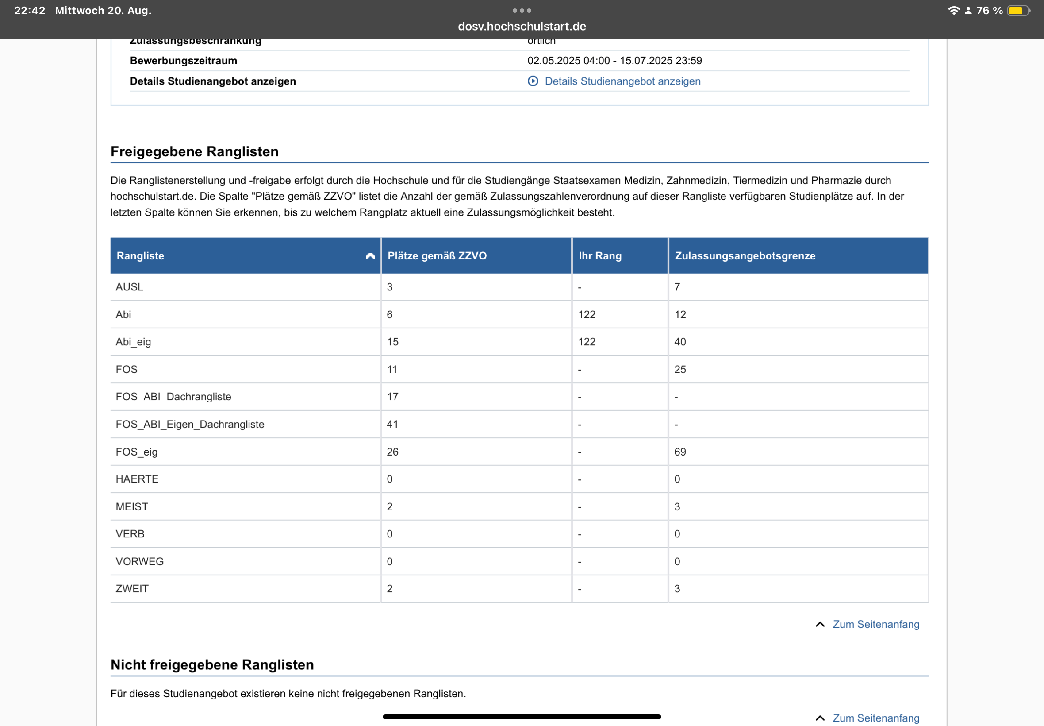Viewport: 1044px width, 726px height.
Task: Click value 25 in the FOS row
Action: click(680, 369)
